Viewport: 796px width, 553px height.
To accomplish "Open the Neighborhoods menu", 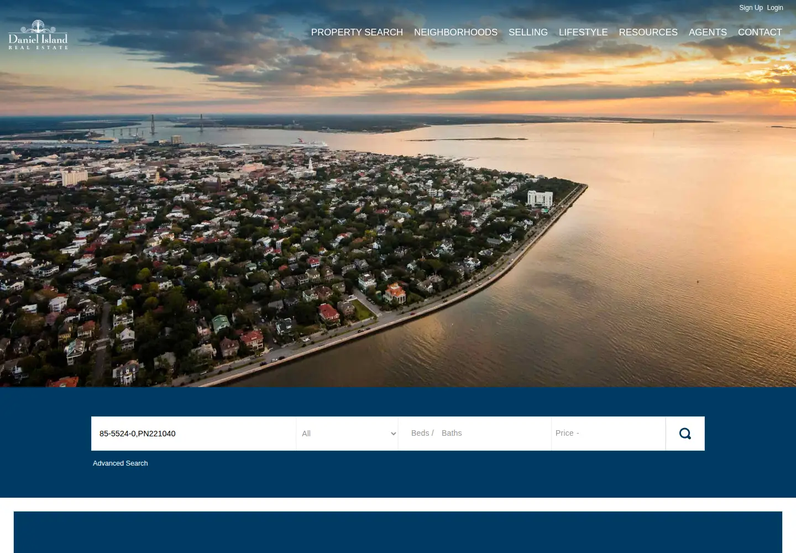I will pyautogui.click(x=455, y=33).
